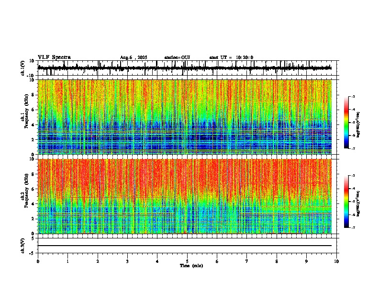
Task: Click the ch.2 spectrogram panel
Action: tap(184, 196)
